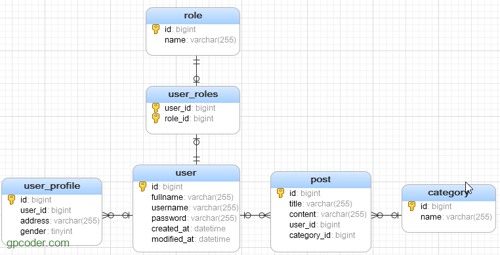Screen dimensions: 500x255
Task: Select the name column in role table
Action: coord(200,40)
